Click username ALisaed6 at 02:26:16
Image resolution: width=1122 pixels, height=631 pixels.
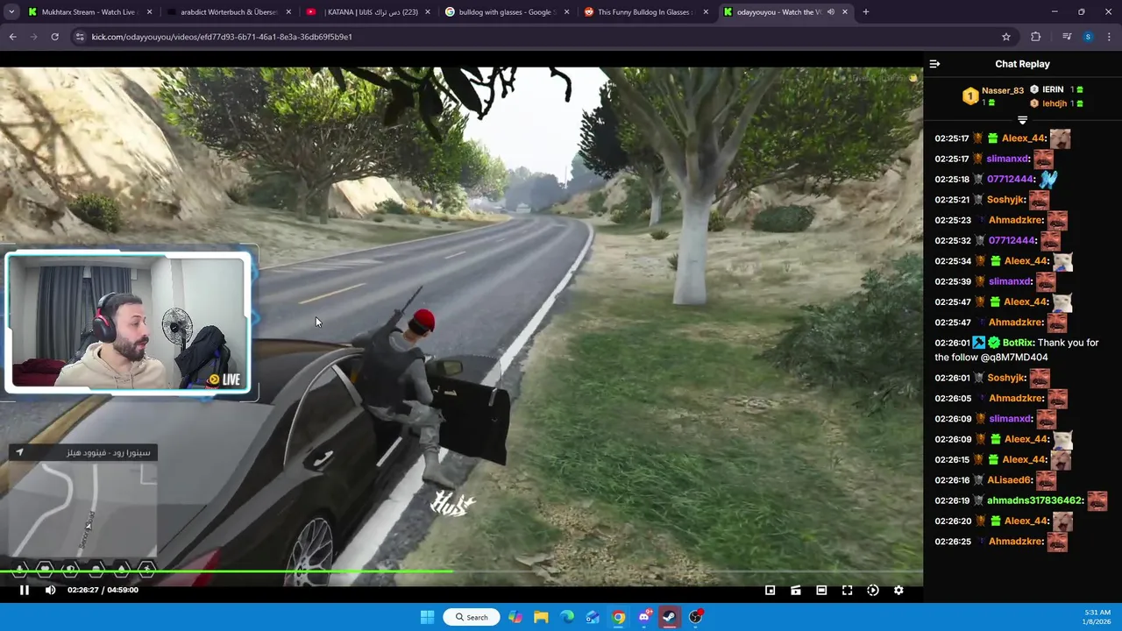[1010, 480]
